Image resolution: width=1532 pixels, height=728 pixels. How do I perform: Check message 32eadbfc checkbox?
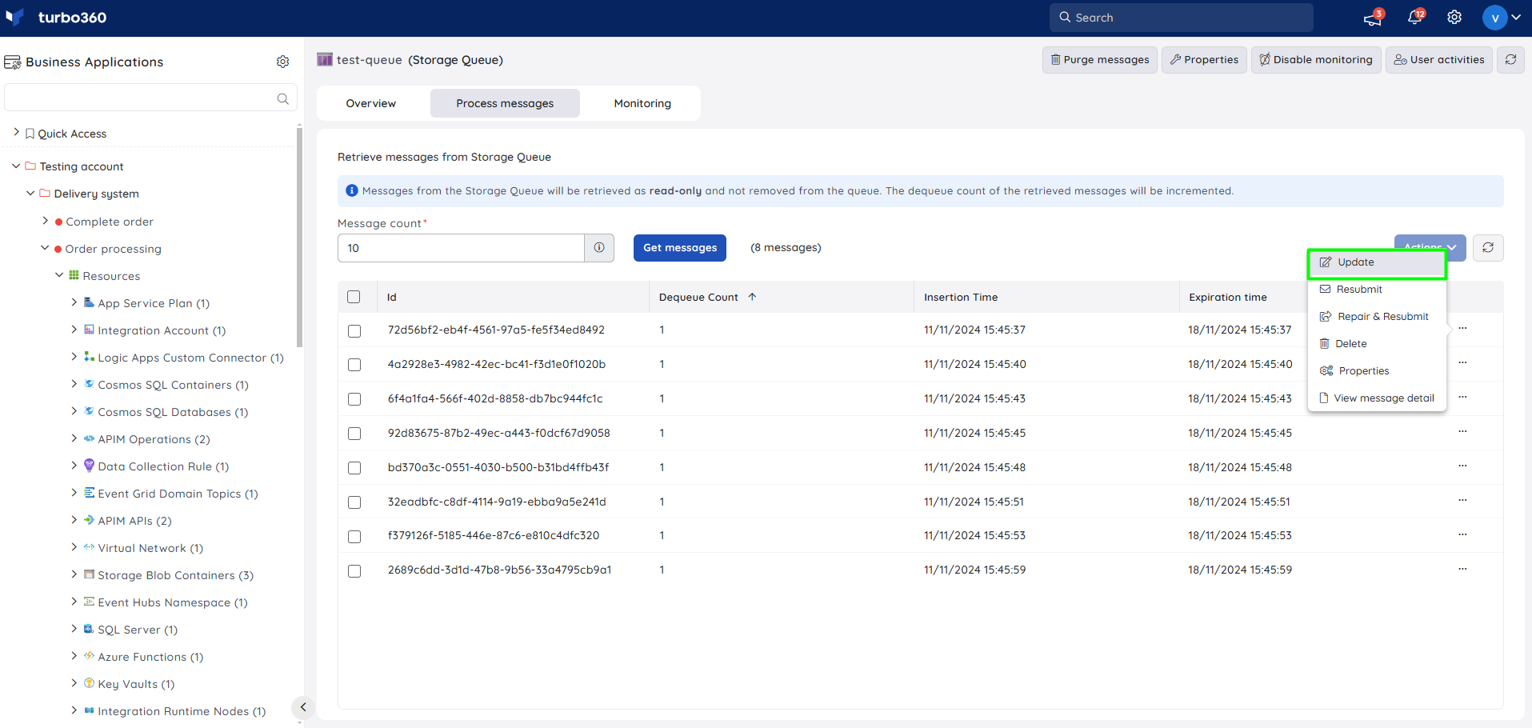pyautogui.click(x=354, y=502)
